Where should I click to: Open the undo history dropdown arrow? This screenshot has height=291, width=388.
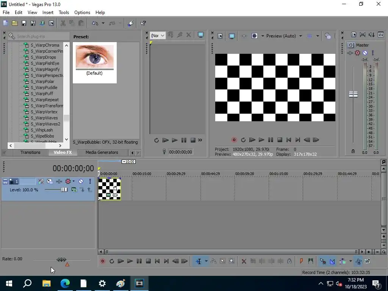103,23
